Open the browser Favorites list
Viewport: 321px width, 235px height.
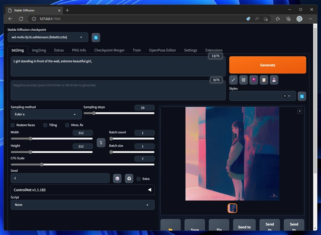click(x=277, y=19)
